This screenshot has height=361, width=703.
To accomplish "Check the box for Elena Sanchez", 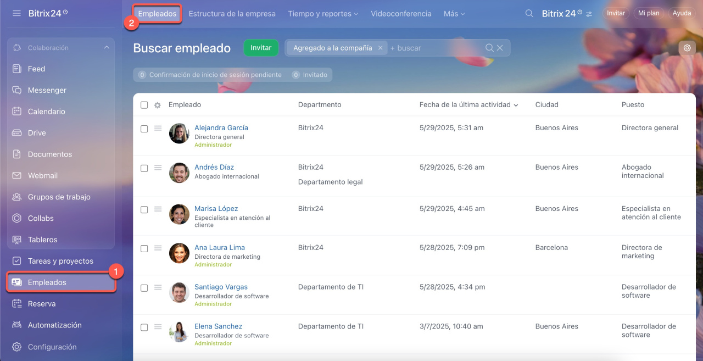I will [x=144, y=327].
